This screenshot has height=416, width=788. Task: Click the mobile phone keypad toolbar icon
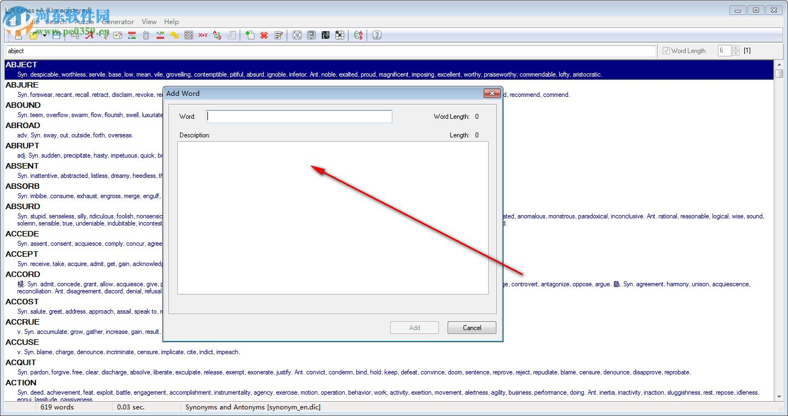click(146, 35)
